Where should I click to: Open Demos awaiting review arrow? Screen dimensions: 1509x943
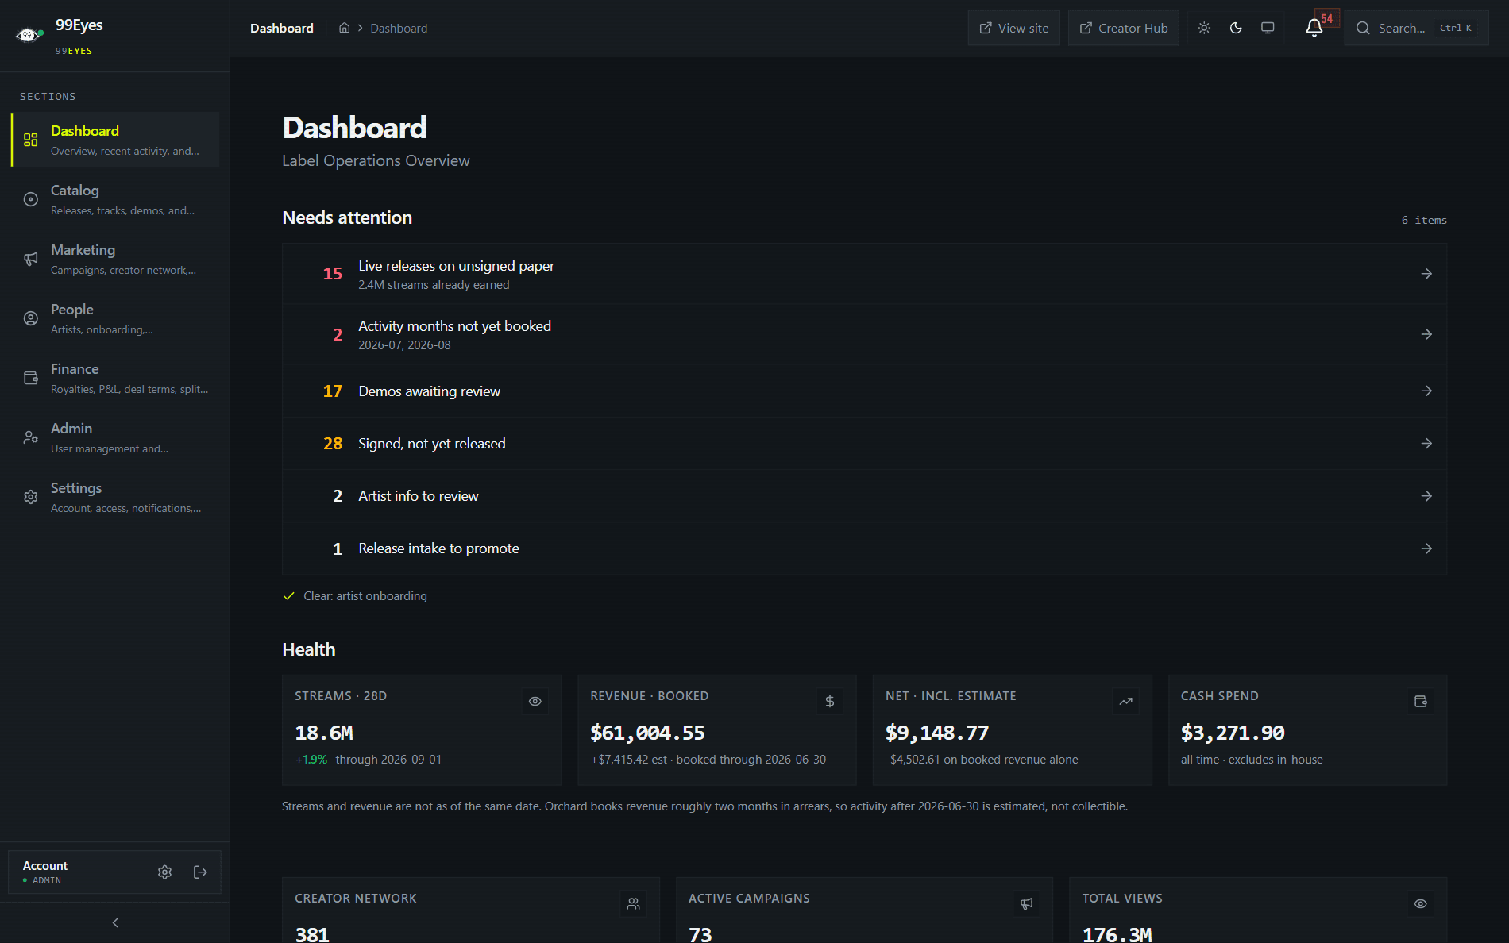(1426, 391)
